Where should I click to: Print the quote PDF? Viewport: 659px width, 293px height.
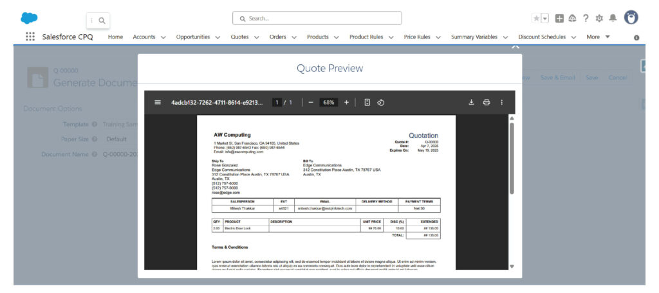click(487, 102)
